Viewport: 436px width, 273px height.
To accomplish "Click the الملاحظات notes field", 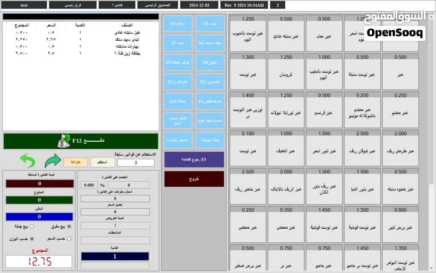I will 115,240.
